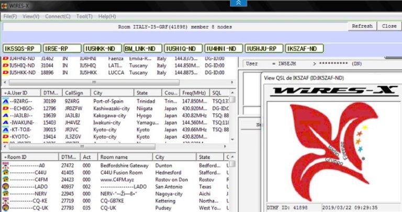Select node button IK5SQS-RP

(22, 49)
